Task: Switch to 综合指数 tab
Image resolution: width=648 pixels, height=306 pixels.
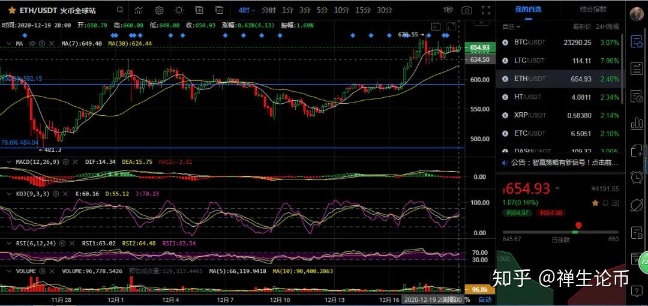Action: click(x=593, y=9)
